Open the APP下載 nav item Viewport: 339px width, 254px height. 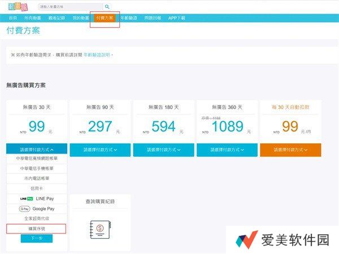177,18
